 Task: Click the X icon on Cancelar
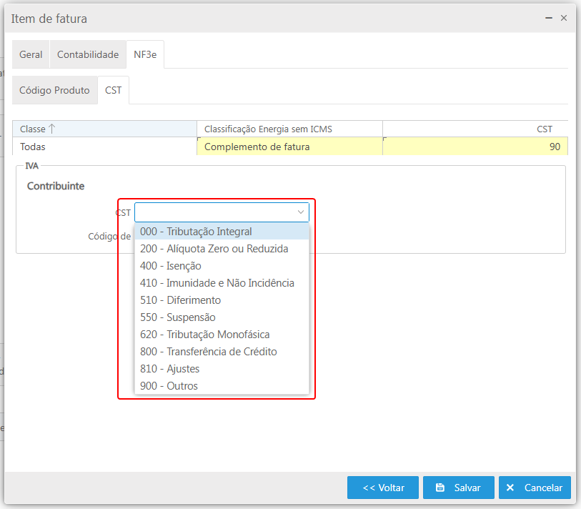[x=510, y=488]
